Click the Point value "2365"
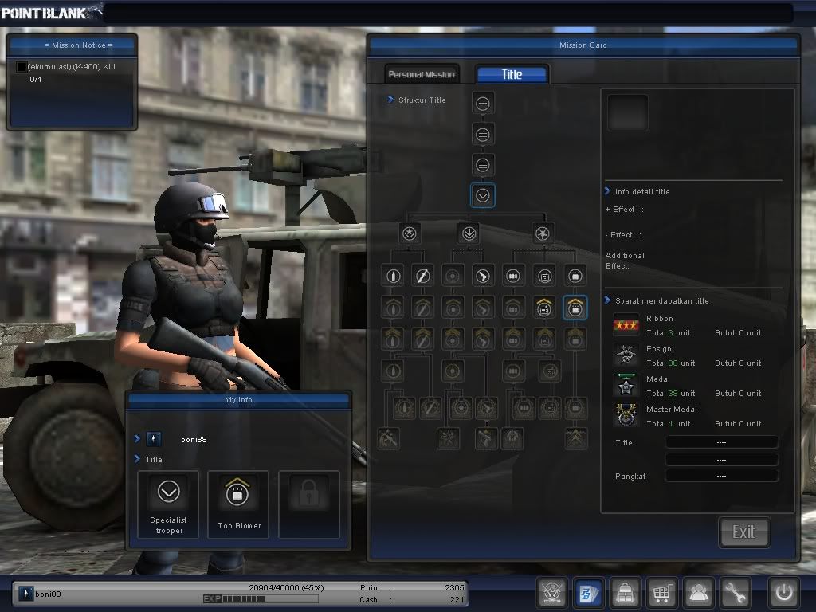 tap(454, 587)
